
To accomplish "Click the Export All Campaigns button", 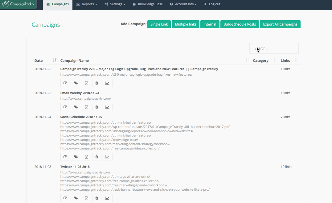I will click(x=280, y=24).
